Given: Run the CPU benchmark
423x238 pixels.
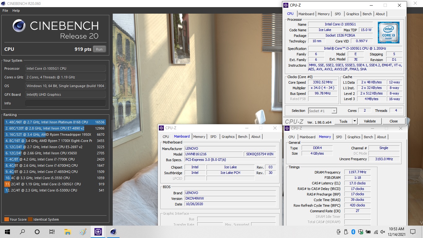Looking at the screenshot, I should tap(99, 49).
